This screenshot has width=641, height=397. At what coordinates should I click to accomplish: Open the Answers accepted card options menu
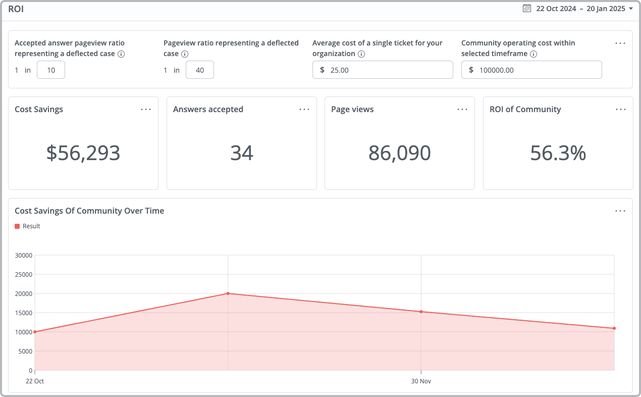(x=304, y=110)
